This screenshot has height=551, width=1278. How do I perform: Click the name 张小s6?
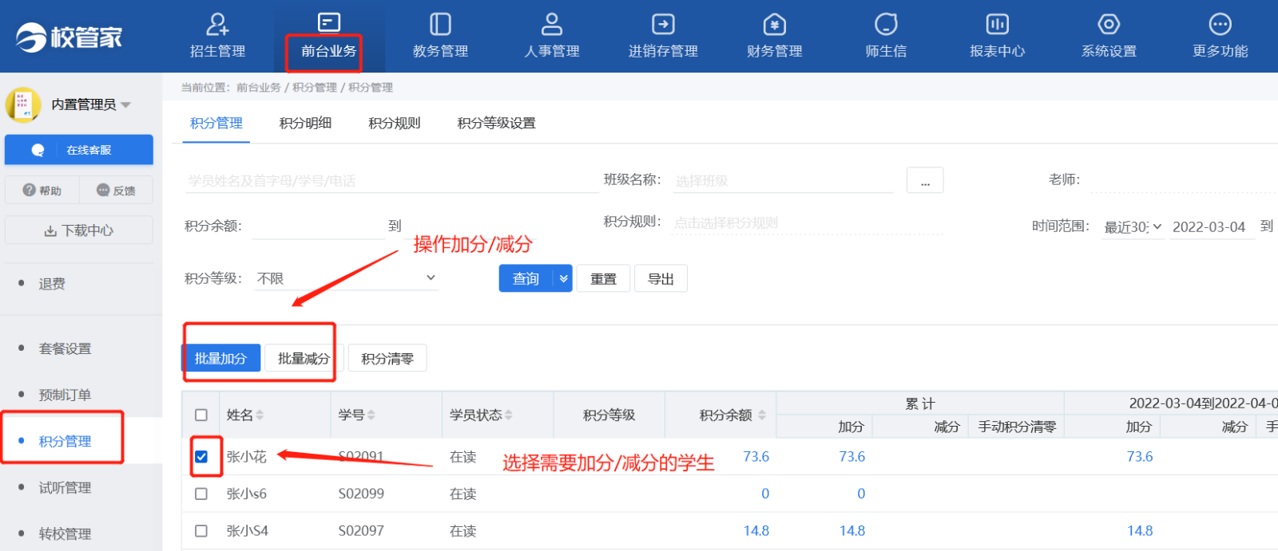(247, 494)
